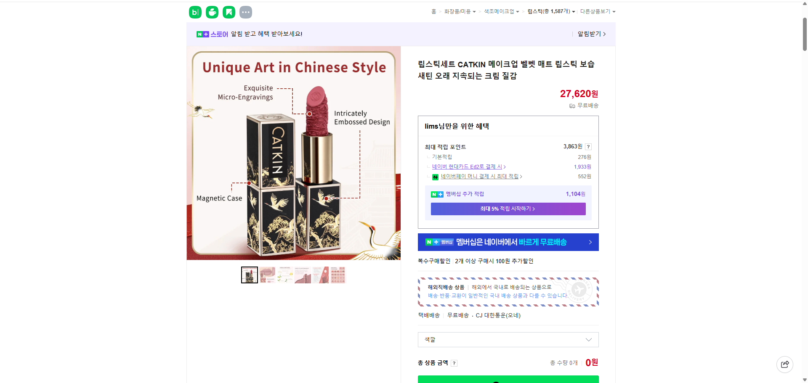Click the share icon at bottom right
808x383 pixels.
click(x=784, y=364)
